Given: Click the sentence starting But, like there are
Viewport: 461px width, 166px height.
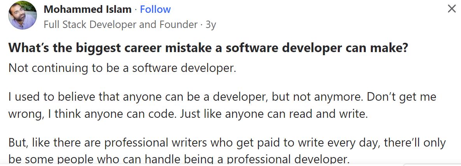Looking at the screenshot, I should tap(227, 151).
